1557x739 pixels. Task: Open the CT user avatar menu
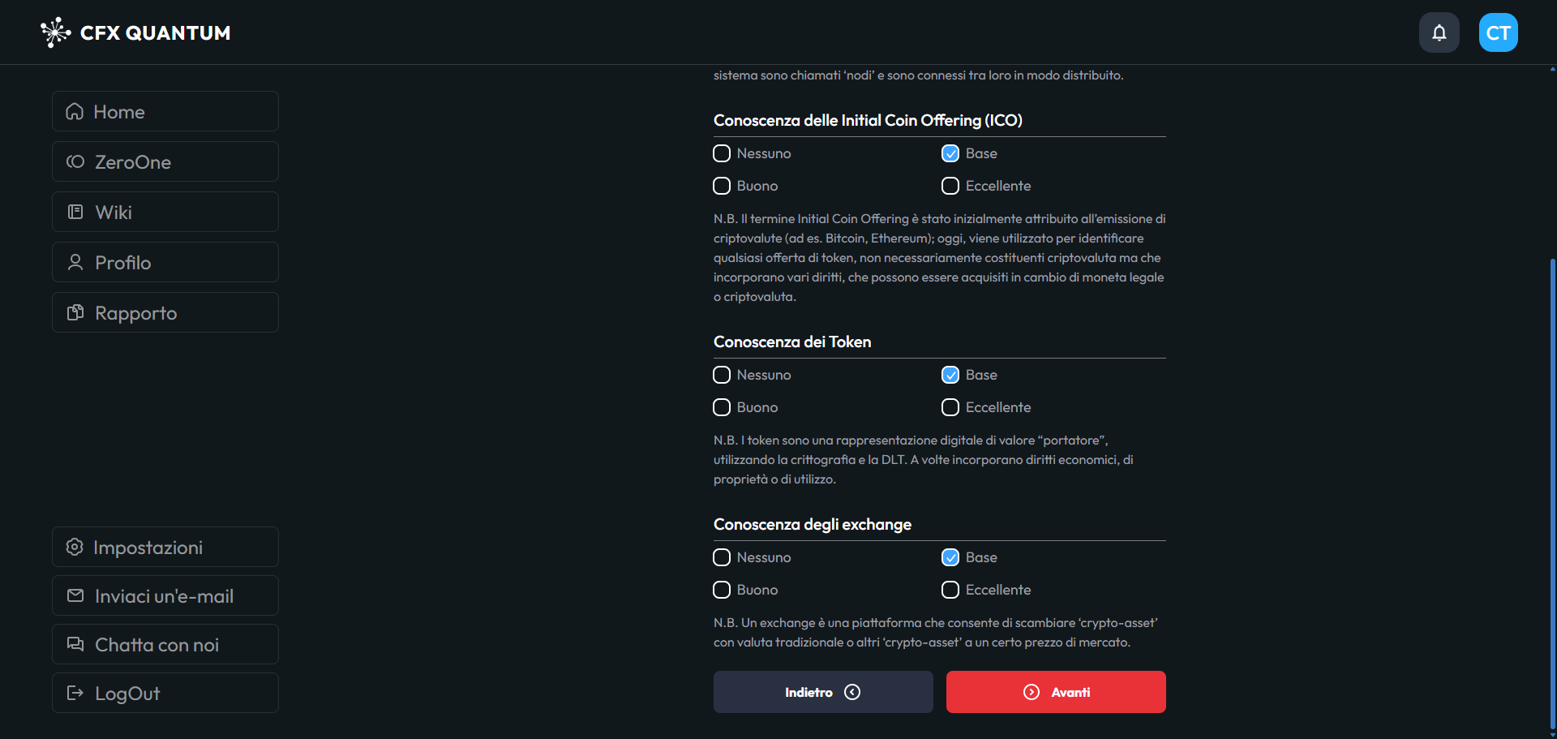point(1498,32)
